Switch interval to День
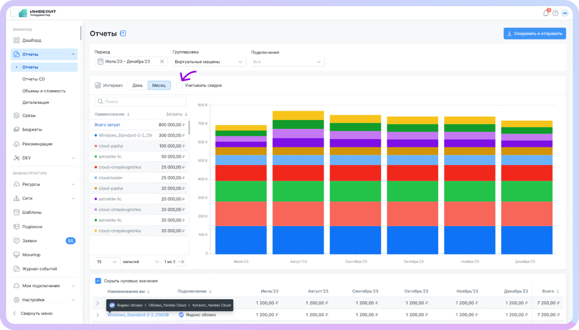 (x=137, y=85)
